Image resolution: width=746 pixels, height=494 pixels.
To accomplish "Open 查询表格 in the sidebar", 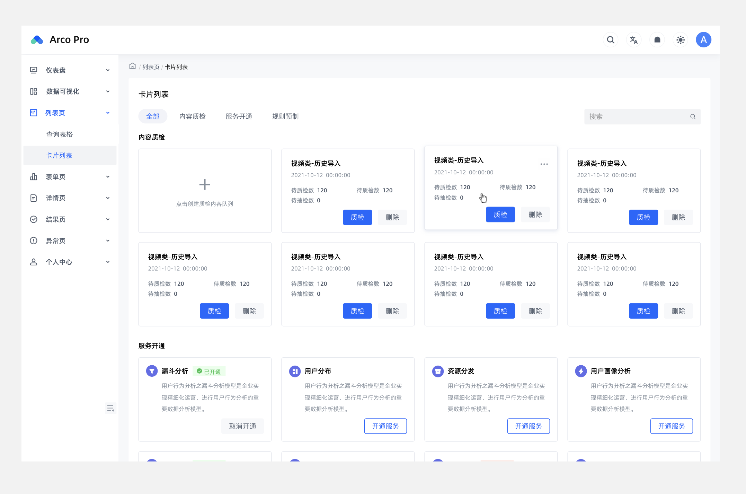I will pos(60,134).
